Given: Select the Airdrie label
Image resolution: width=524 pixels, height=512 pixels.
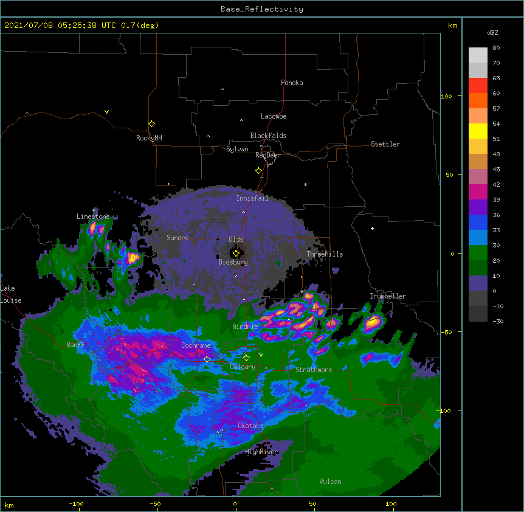Looking at the screenshot, I should (245, 327).
